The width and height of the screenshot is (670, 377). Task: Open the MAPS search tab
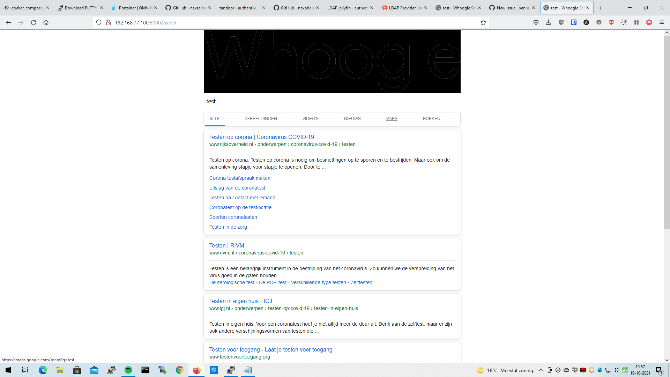click(x=392, y=119)
